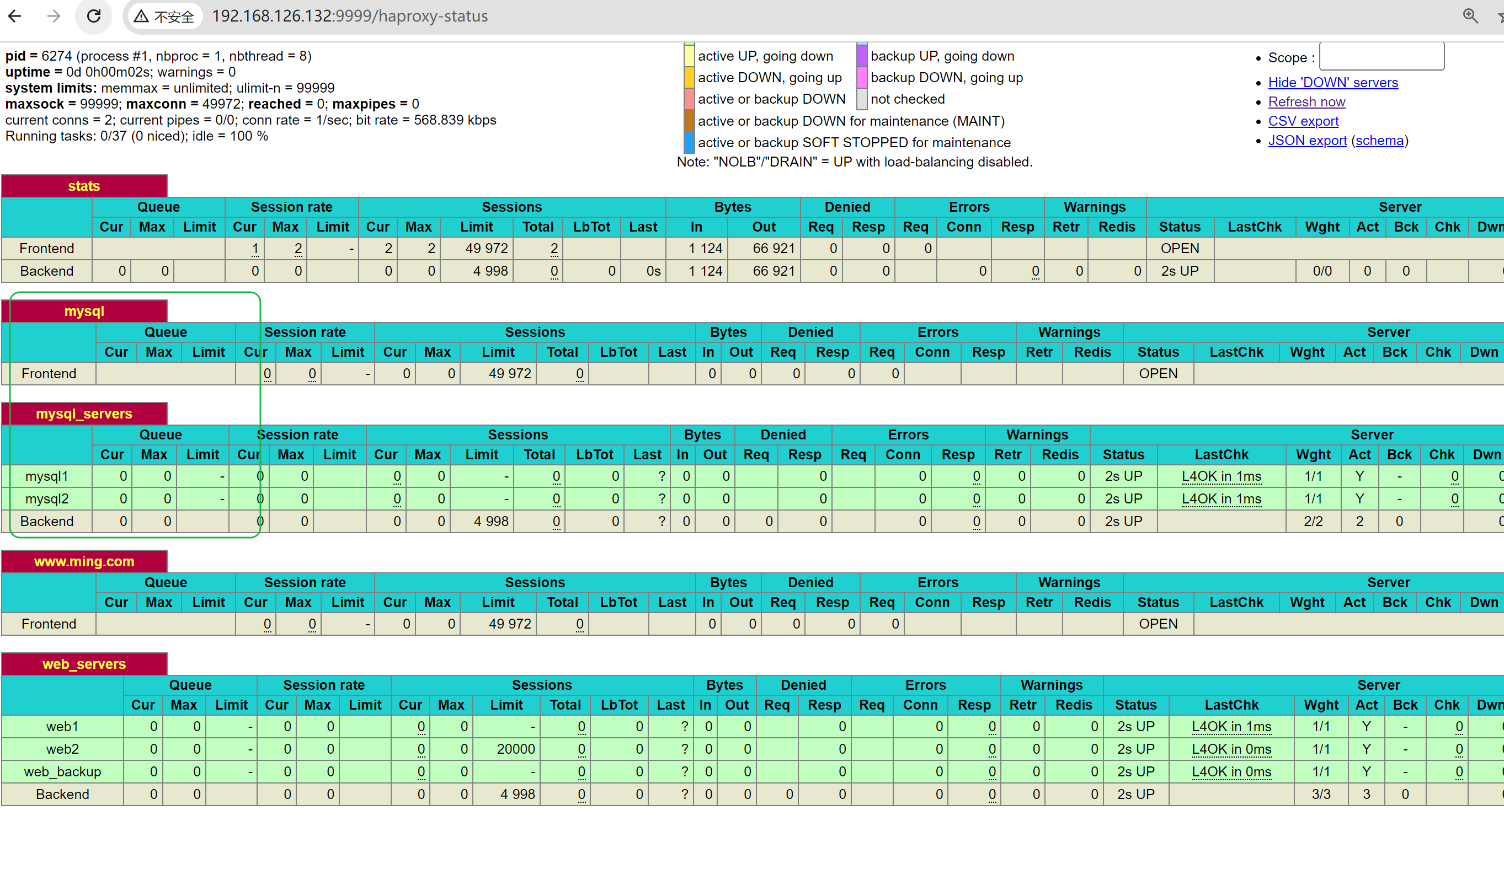The image size is (1504, 896).
Task: Click the insecure site warning icon
Action: point(141,17)
